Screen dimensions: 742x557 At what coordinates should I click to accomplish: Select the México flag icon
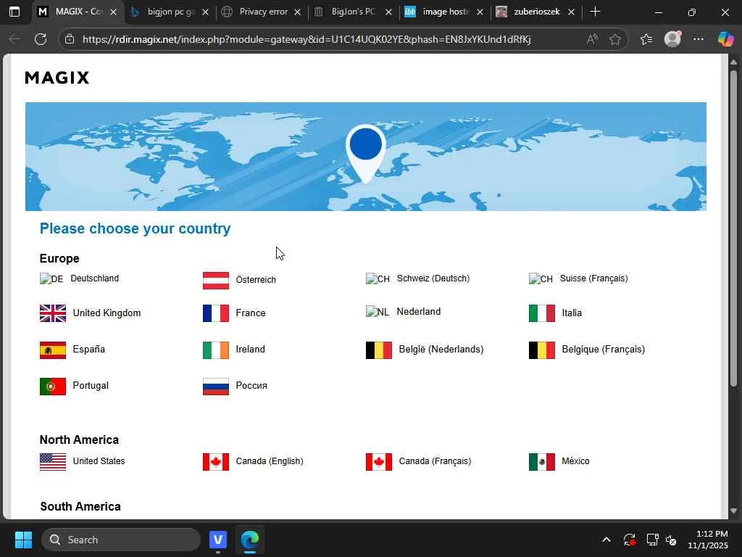(x=542, y=462)
